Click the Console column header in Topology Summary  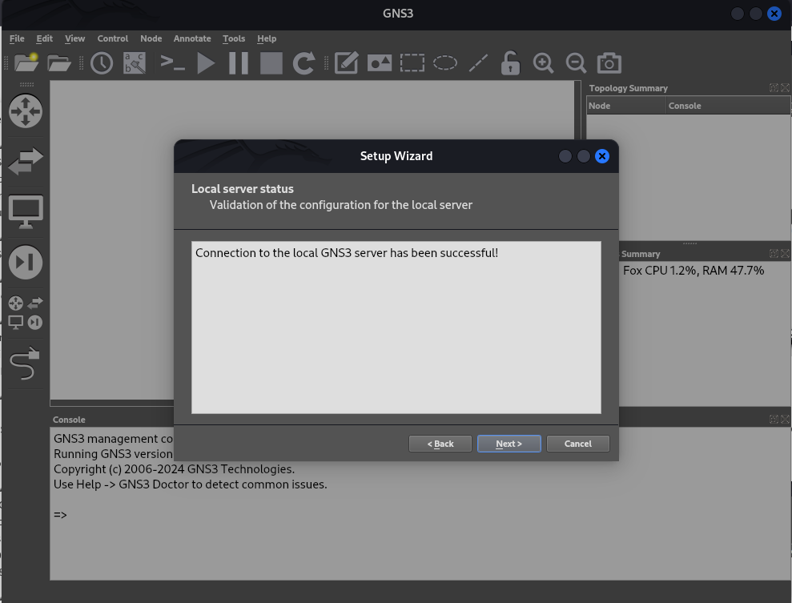[728, 106]
